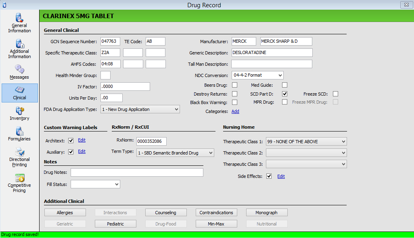Click the Contraindications button
This screenshot has width=414, height=238.
point(216,213)
